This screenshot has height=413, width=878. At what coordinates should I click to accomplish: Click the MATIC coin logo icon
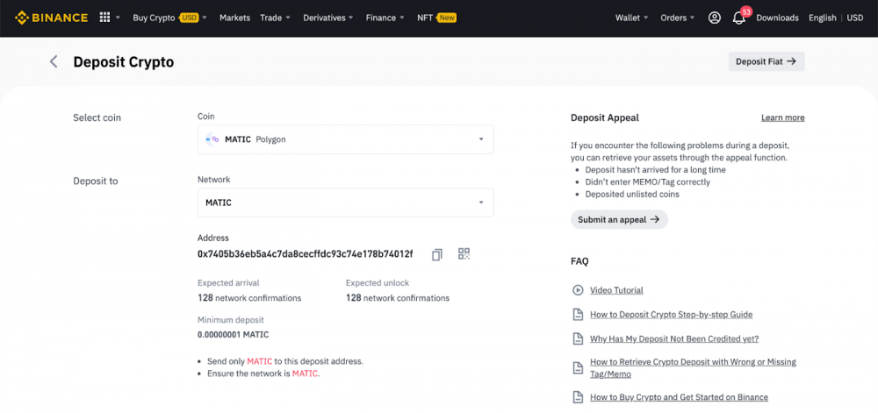212,139
